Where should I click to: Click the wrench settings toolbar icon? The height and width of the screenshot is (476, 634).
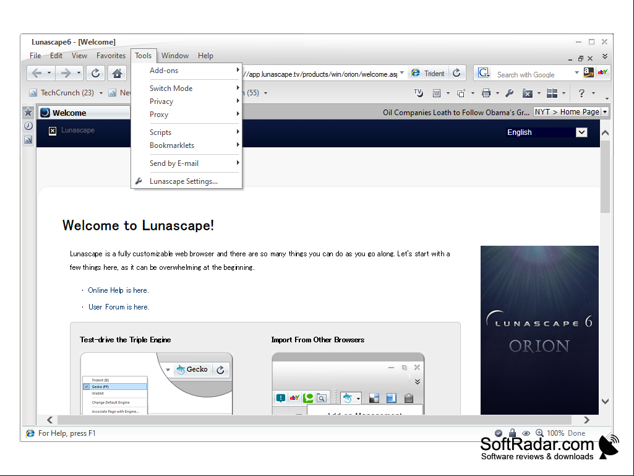[510, 93]
